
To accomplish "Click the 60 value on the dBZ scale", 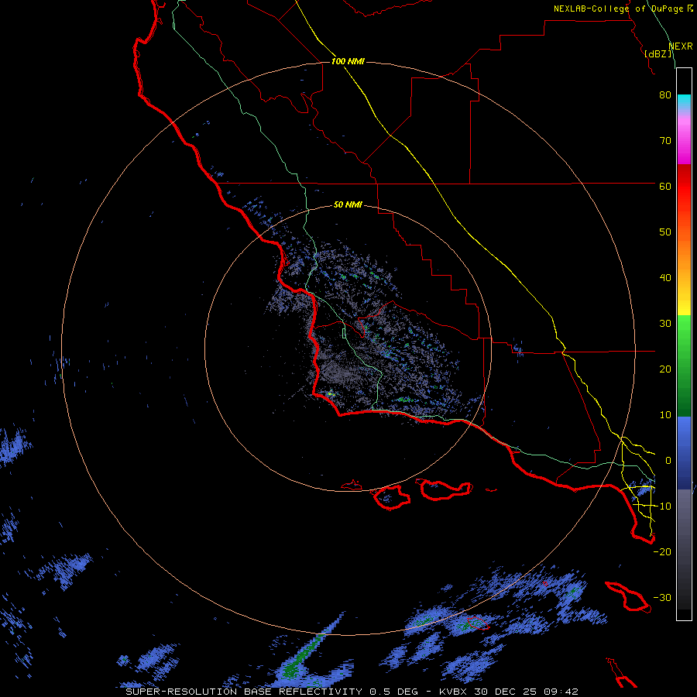I will pyautogui.click(x=665, y=186).
